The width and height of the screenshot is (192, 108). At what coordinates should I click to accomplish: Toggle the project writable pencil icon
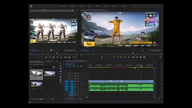[x=31, y=99]
